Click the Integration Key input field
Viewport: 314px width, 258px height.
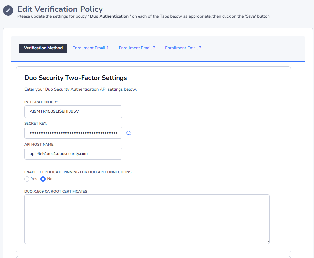[73, 112]
